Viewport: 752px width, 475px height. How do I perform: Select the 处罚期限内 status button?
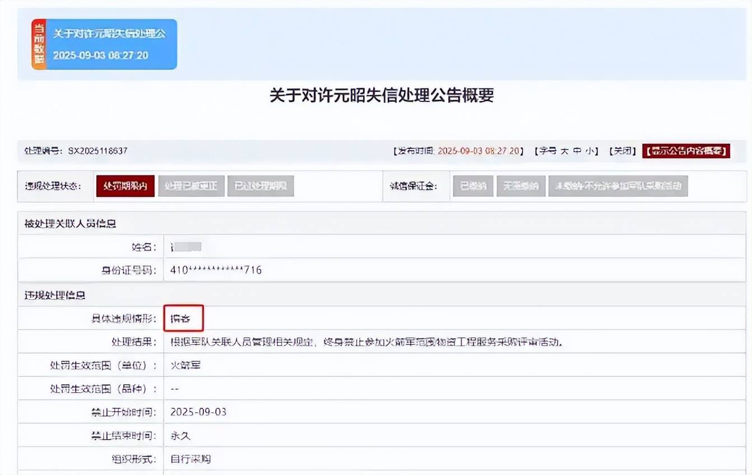coord(125,186)
